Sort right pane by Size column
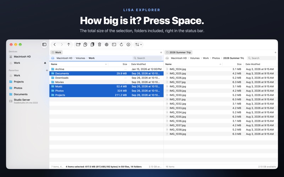Image resolution: width=284 pixels, height=177 pixels. (x=233, y=64)
